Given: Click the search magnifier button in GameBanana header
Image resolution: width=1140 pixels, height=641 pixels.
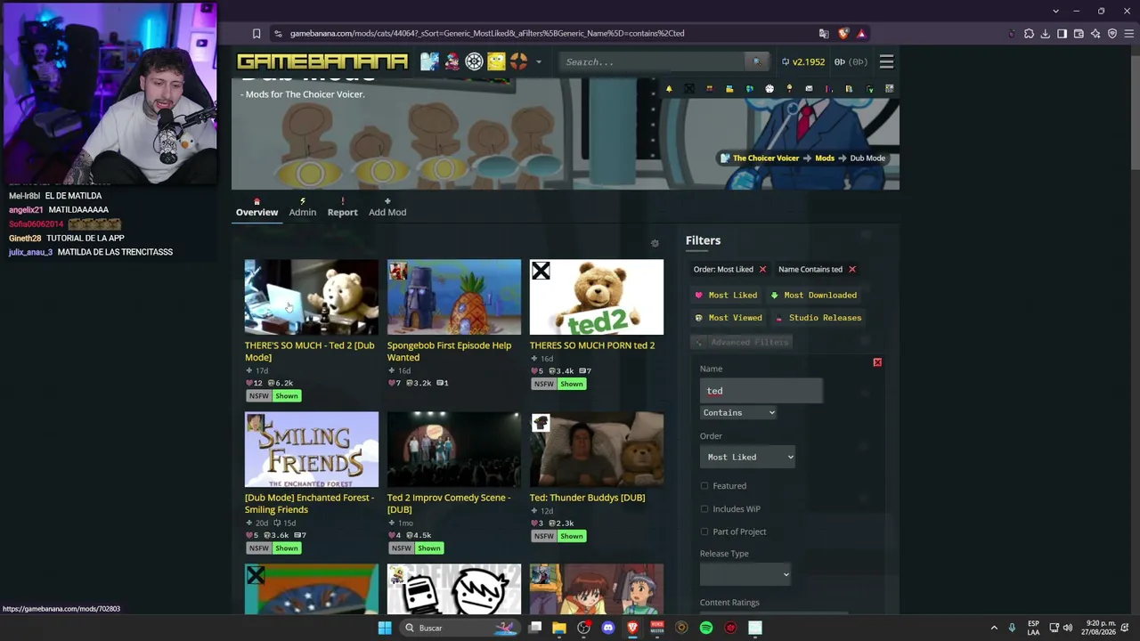Looking at the screenshot, I should [x=757, y=61].
